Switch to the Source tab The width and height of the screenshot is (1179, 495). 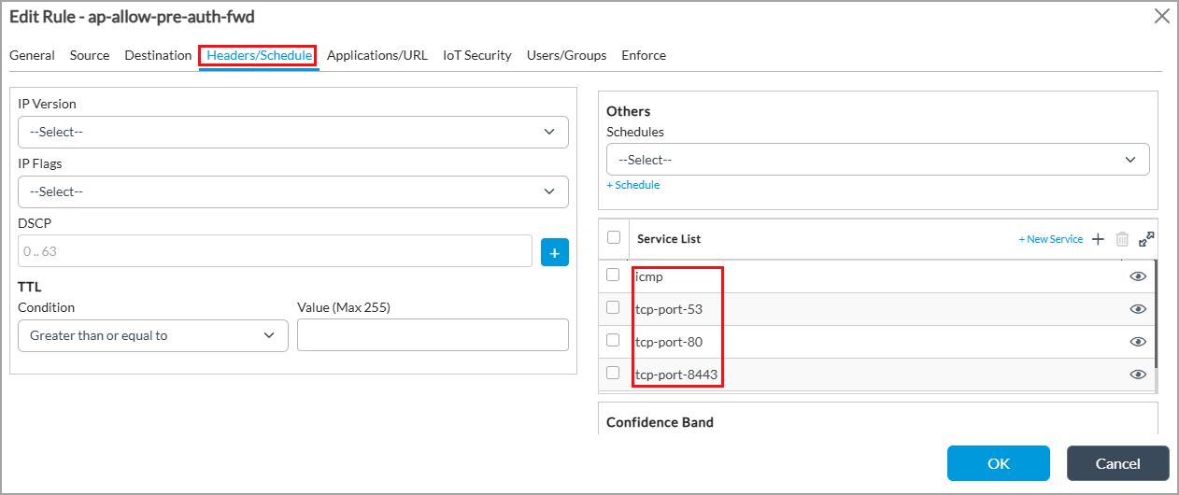tap(90, 55)
